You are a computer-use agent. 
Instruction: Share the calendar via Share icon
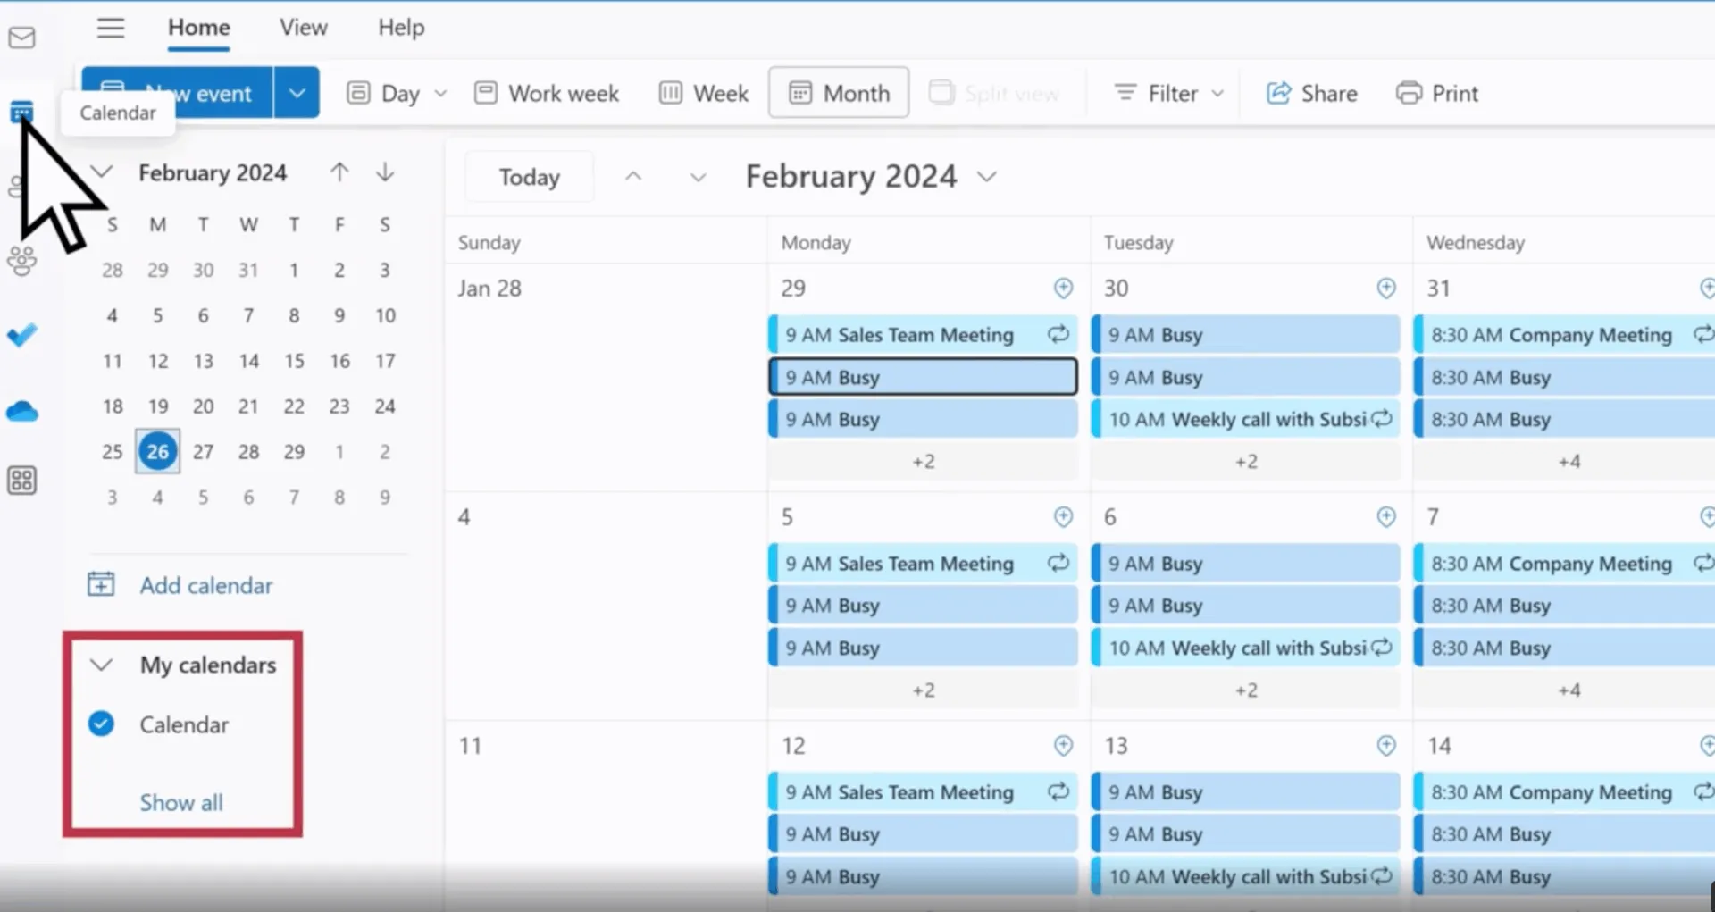[x=1311, y=93]
